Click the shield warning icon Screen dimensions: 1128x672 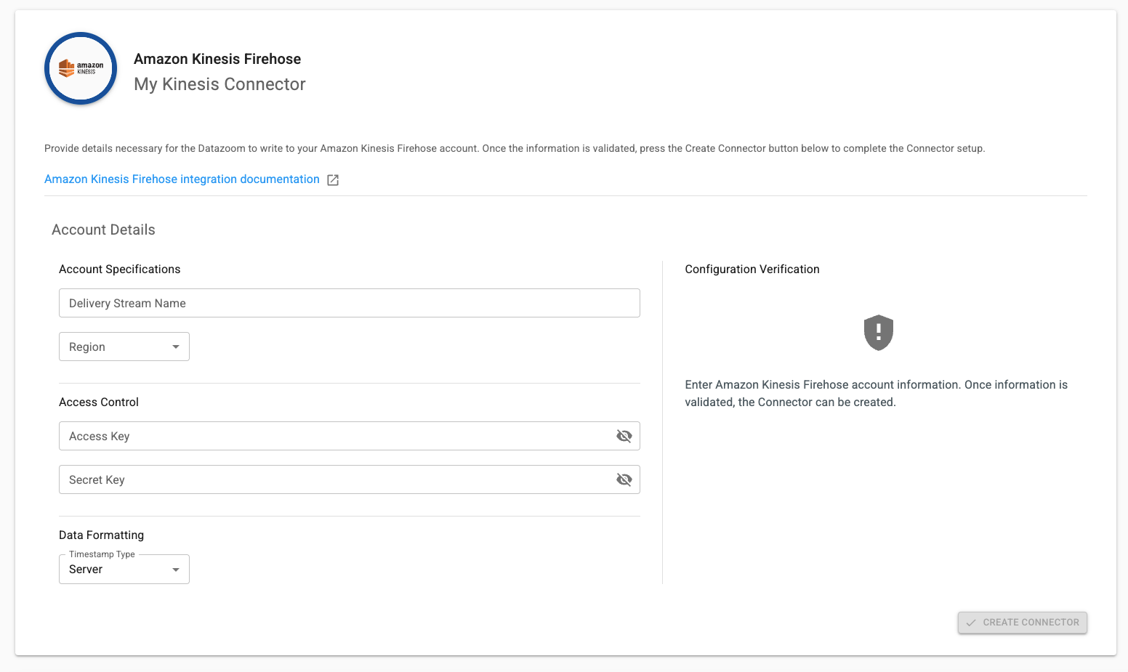[878, 333]
